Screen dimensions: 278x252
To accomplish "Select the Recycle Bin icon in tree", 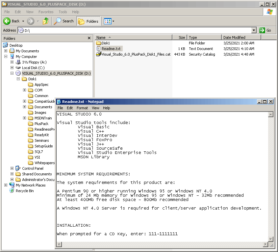I will click(x=12, y=190).
